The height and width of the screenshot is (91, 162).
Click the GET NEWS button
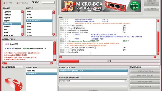pyautogui.click(x=151, y=9)
